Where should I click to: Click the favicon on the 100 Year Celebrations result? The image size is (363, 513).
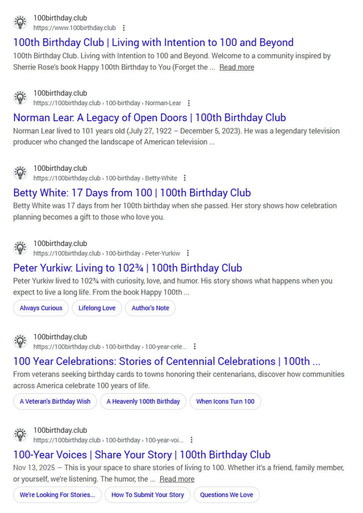(19, 341)
